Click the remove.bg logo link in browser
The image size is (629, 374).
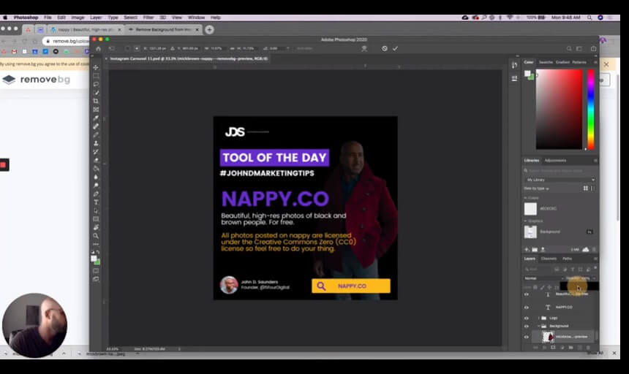point(36,80)
